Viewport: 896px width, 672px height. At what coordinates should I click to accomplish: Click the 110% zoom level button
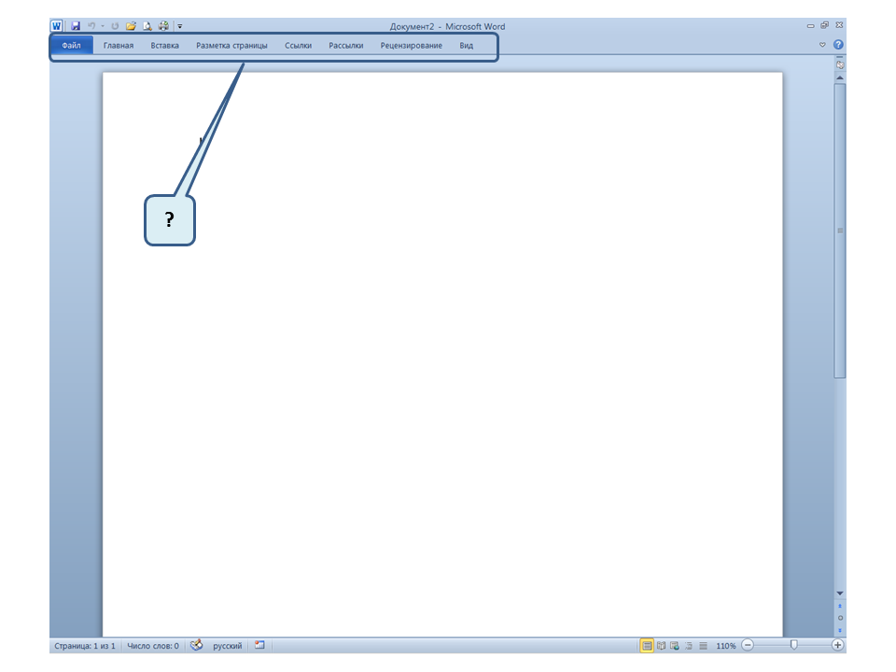coord(725,645)
